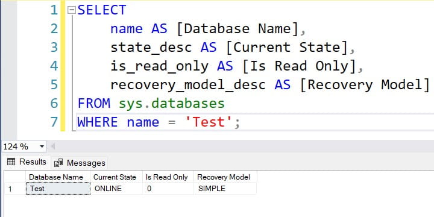The width and height of the screenshot is (434, 217).
Task: Place cursor on the SELECT keyword
Action: (x=102, y=10)
